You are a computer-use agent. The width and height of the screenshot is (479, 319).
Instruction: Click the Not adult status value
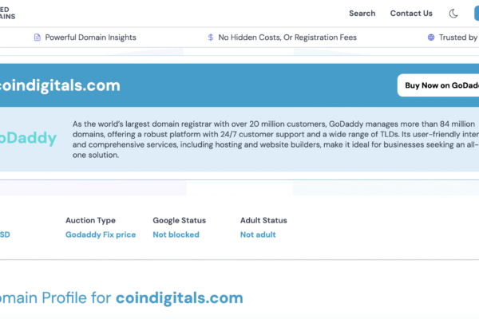coord(259,234)
